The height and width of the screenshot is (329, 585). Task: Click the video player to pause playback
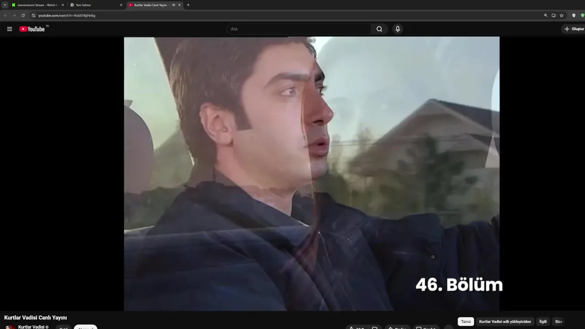pyautogui.click(x=312, y=174)
